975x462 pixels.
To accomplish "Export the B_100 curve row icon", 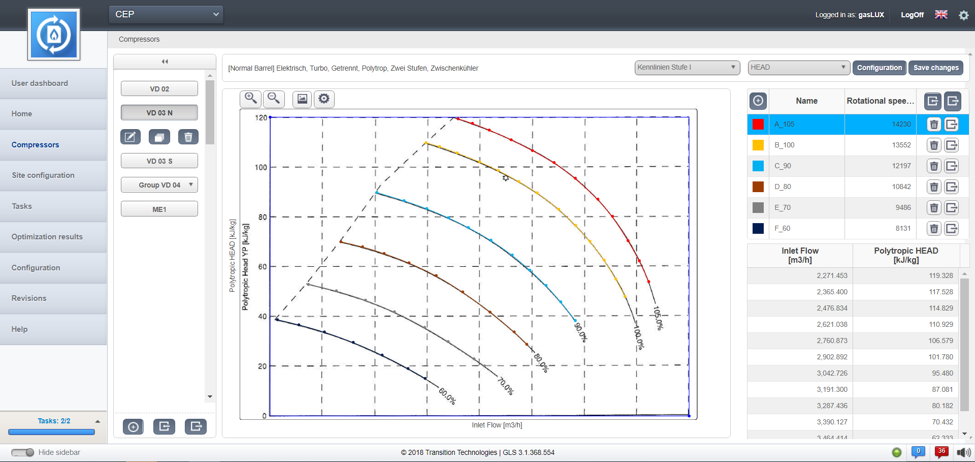I will [x=952, y=145].
